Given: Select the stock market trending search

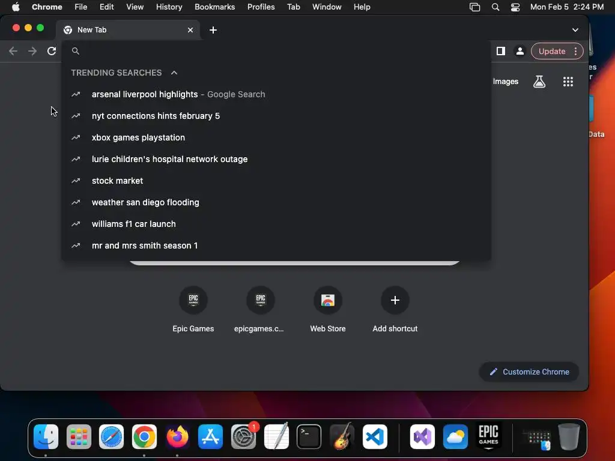Looking at the screenshot, I should pyautogui.click(x=276, y=181).
